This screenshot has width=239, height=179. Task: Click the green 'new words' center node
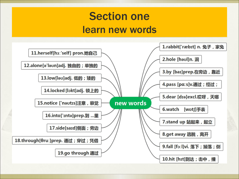pyautogui.click(x=130, y=103)
